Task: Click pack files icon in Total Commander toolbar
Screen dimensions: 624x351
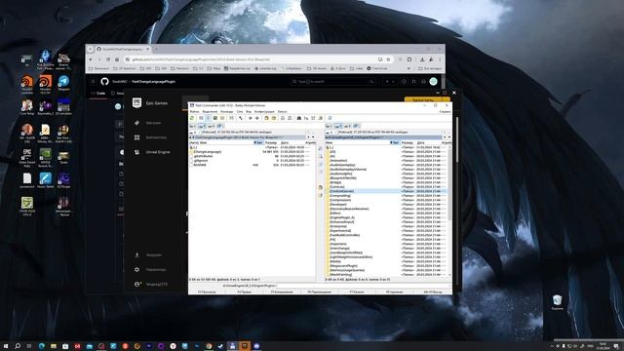Action: 266,118
